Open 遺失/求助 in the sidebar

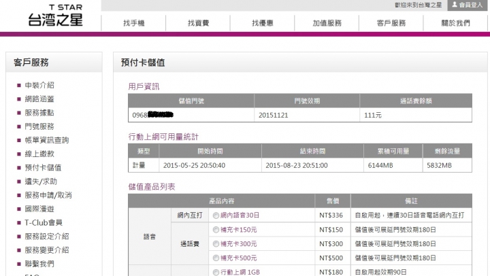pos(41,182)
